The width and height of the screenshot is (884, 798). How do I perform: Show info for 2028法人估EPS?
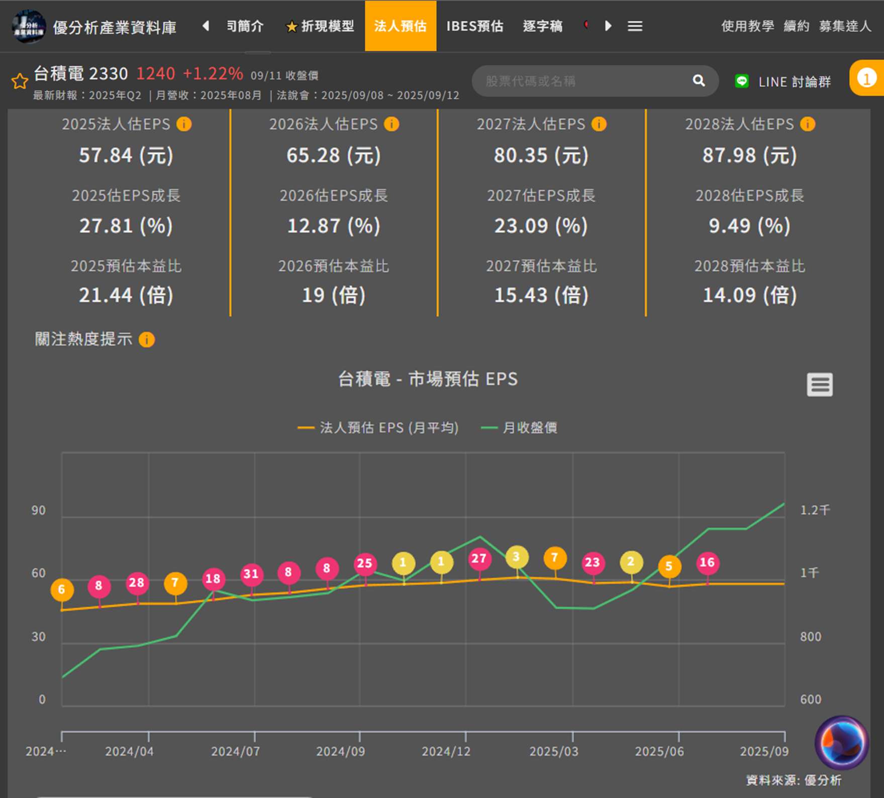click(808, 124)
